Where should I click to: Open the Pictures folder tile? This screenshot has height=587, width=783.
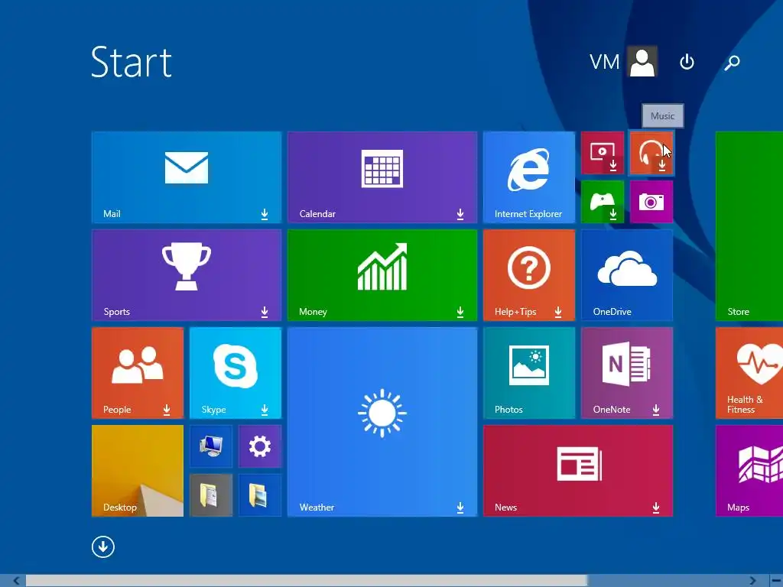(x=260, y=495)
